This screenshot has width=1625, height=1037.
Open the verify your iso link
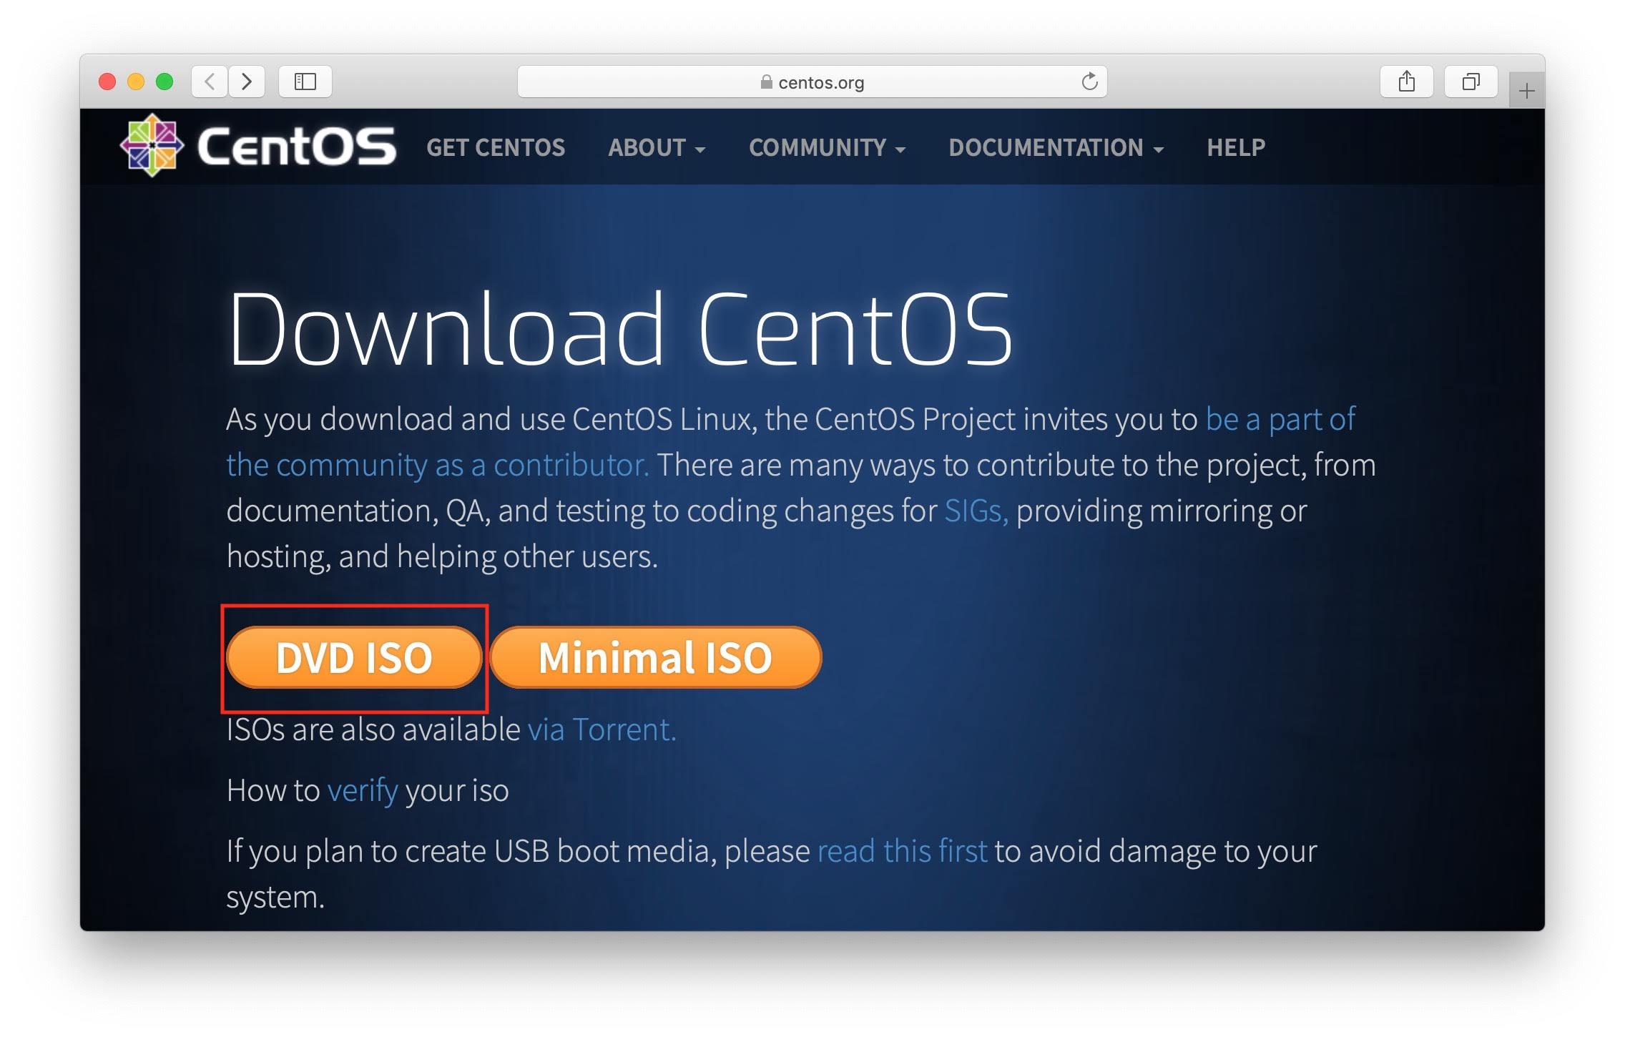tap(363, 791)
